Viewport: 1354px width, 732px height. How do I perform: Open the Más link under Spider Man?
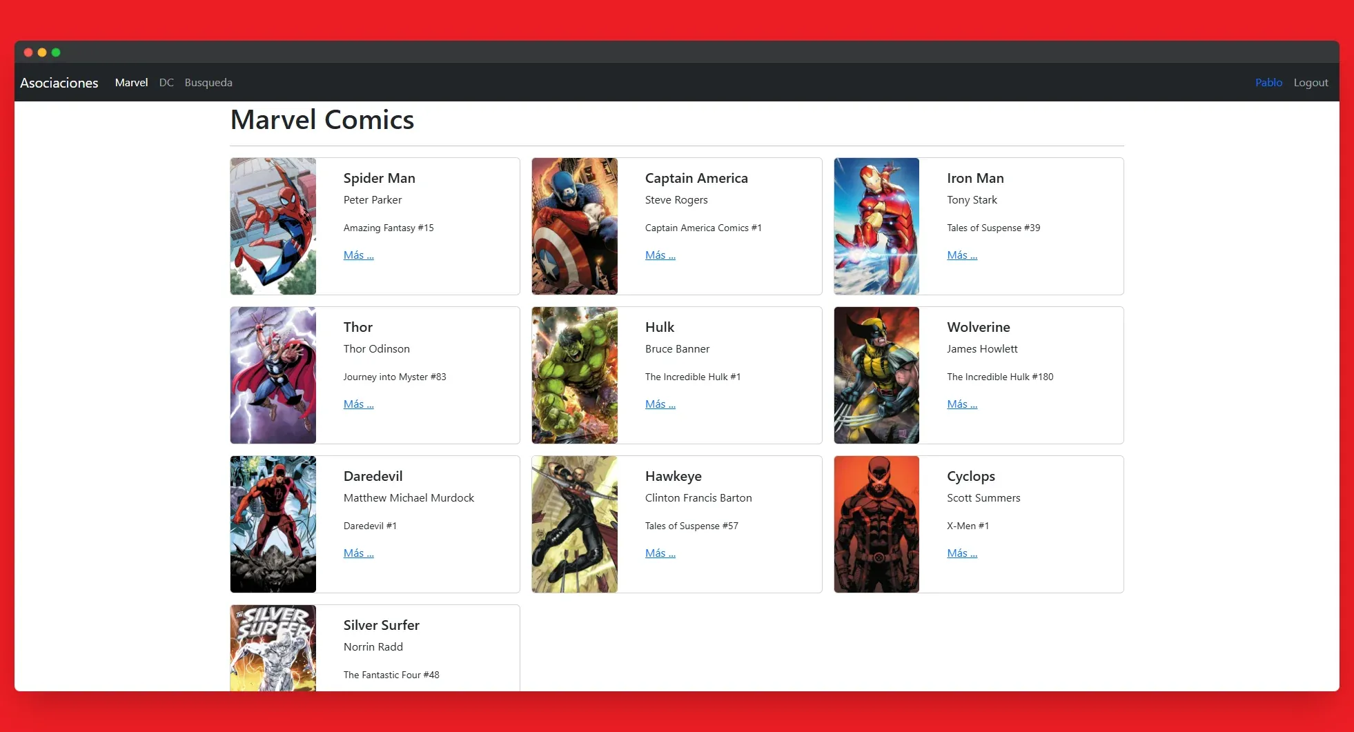(x=359, y=255)
